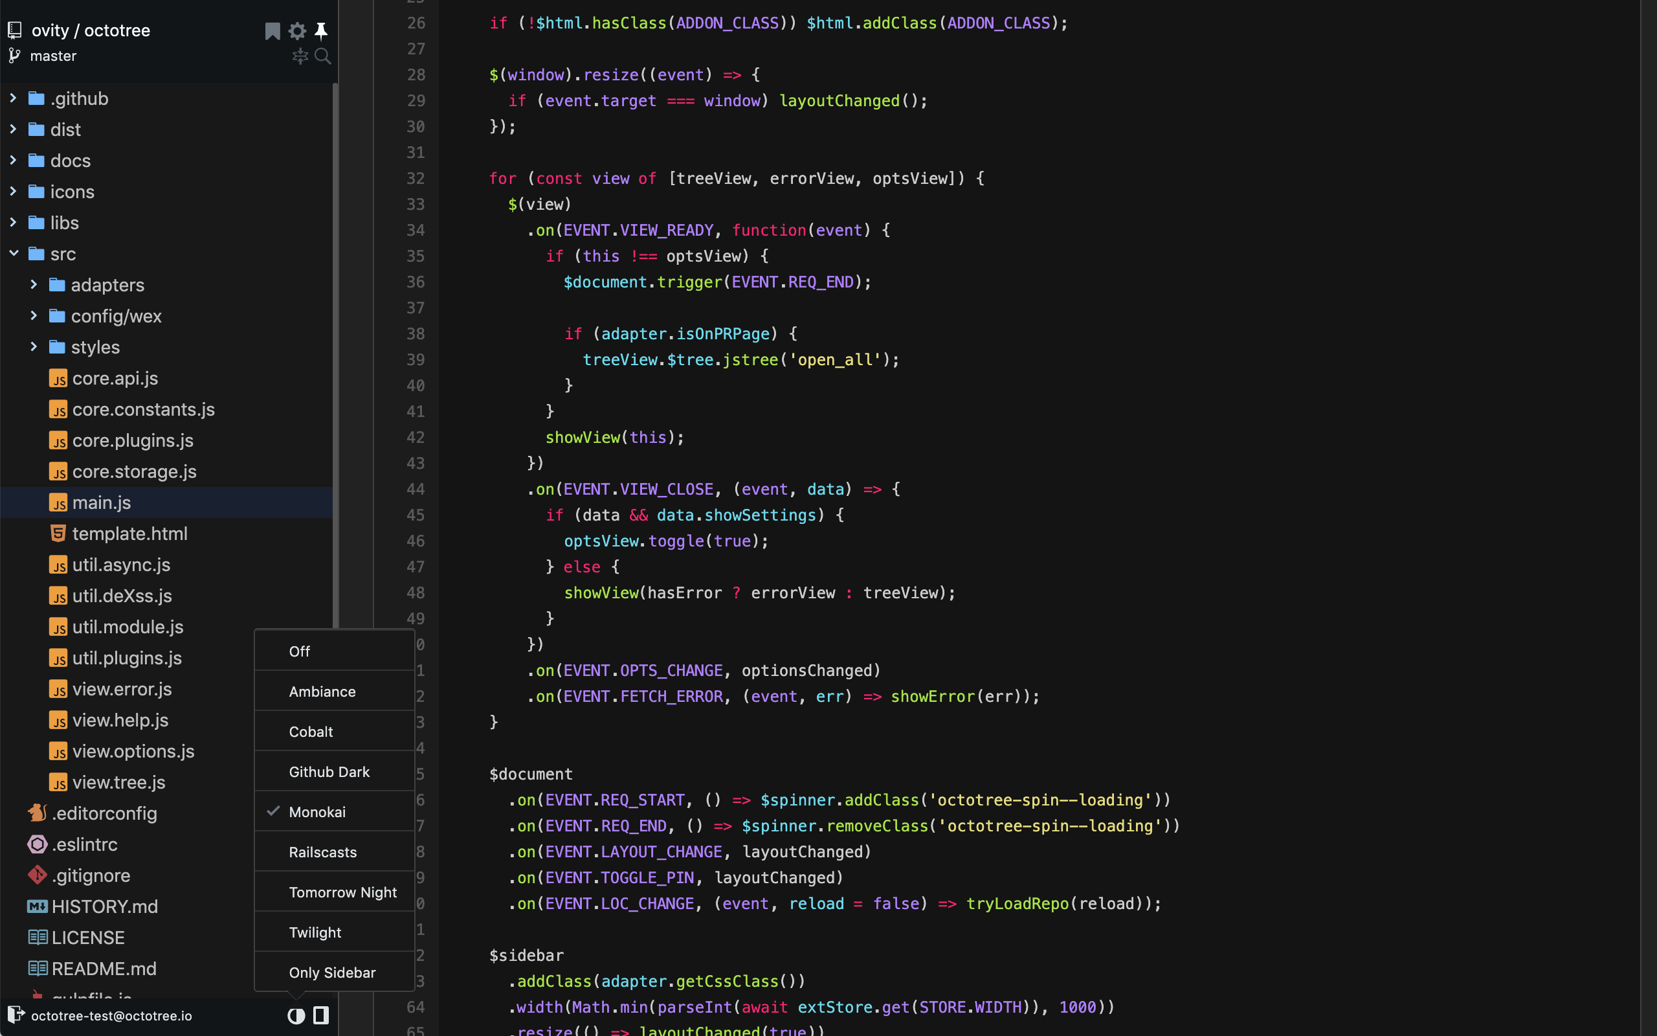
Task: Toggle the pin sidebar icon
Action: click(x=321, y=31)
